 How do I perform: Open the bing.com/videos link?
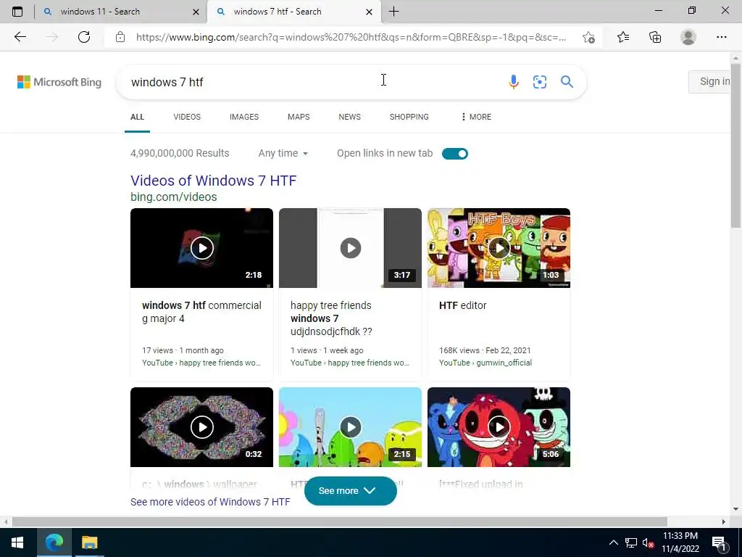click(174, 197)
